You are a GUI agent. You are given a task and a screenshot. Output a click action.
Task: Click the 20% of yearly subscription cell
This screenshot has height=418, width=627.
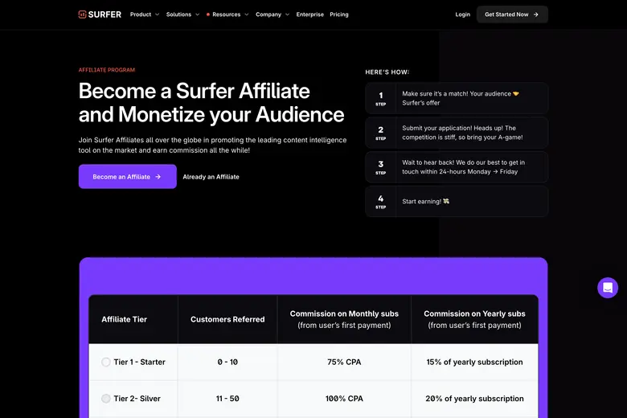(x=474, y=399)
